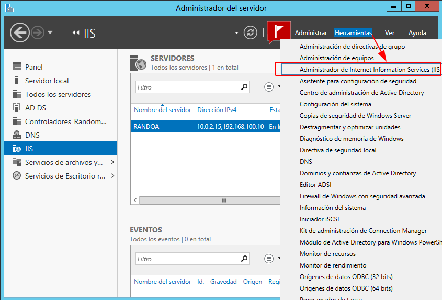
Task: Open the dropdown arrow left of refresh
Action: pyautogui.click(x=236, y=33)
